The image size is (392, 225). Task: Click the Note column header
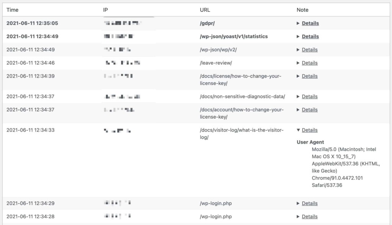(302, 10)
